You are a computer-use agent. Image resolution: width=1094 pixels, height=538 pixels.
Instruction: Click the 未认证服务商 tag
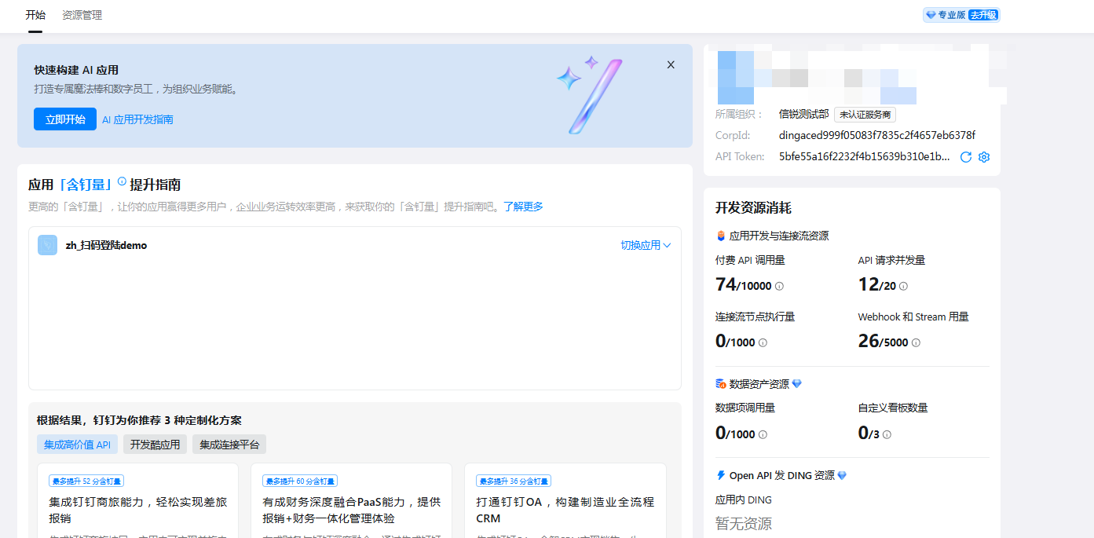click(x=865, y=115)
